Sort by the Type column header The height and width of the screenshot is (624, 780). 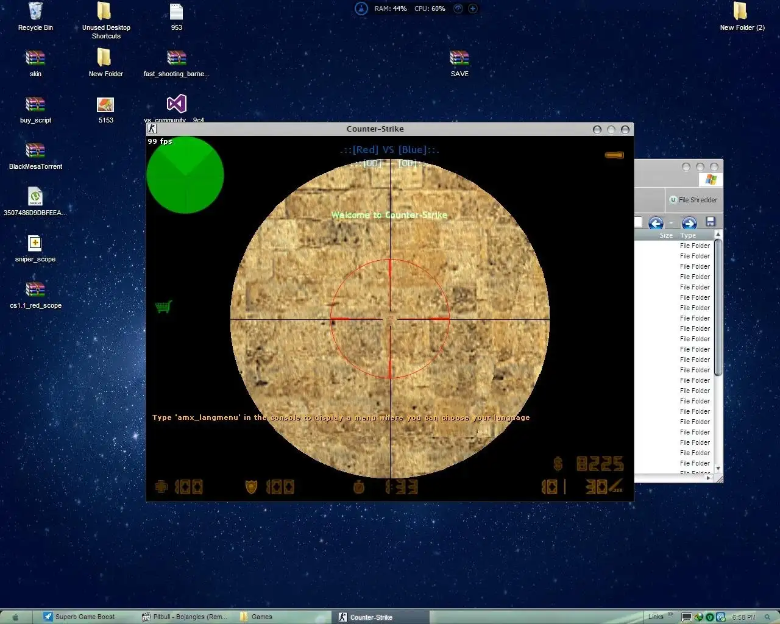pyautogui.click(x=688, y=235)
